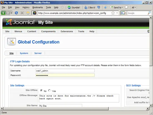Click the thumbs-down dislike icon
Screen dimensions: 153x115
tap(99, 7)
